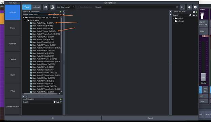The image size is (211, 122).
Task: Click the OK button
Action: tap(53, 118)
